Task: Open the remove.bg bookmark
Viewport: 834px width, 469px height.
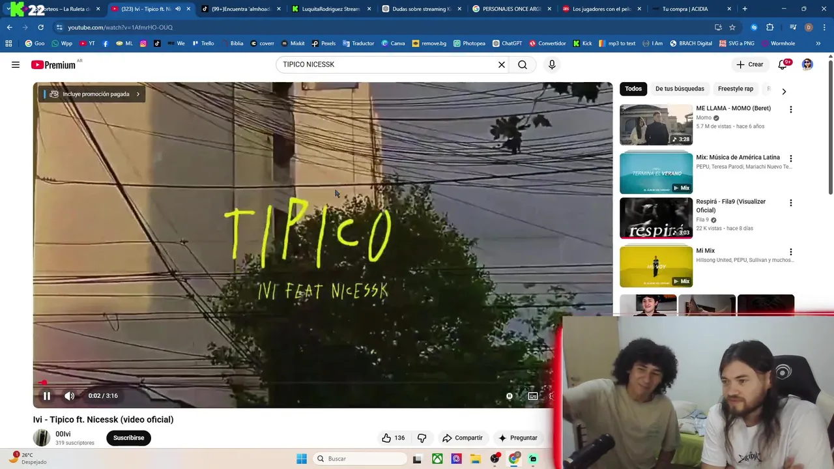Action: 429,44
